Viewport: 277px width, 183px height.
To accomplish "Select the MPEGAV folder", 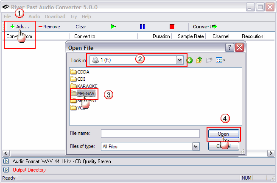I will [83, 93].
